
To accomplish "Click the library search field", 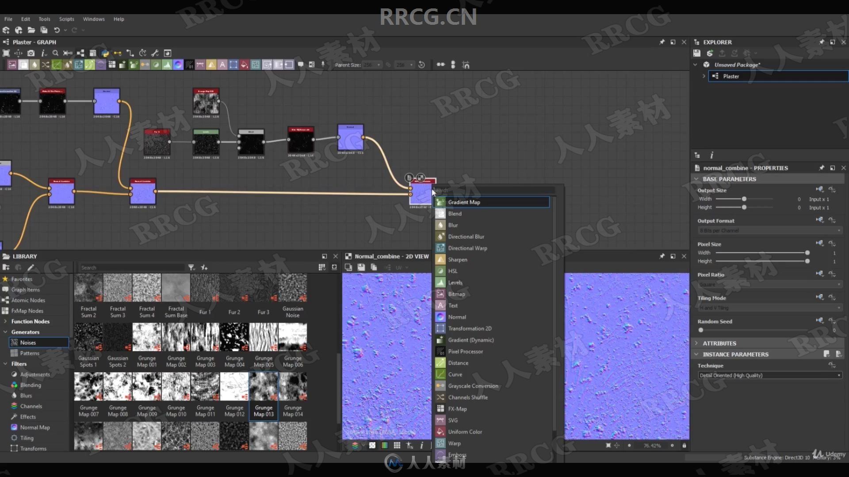I will [x=132, y=268].
